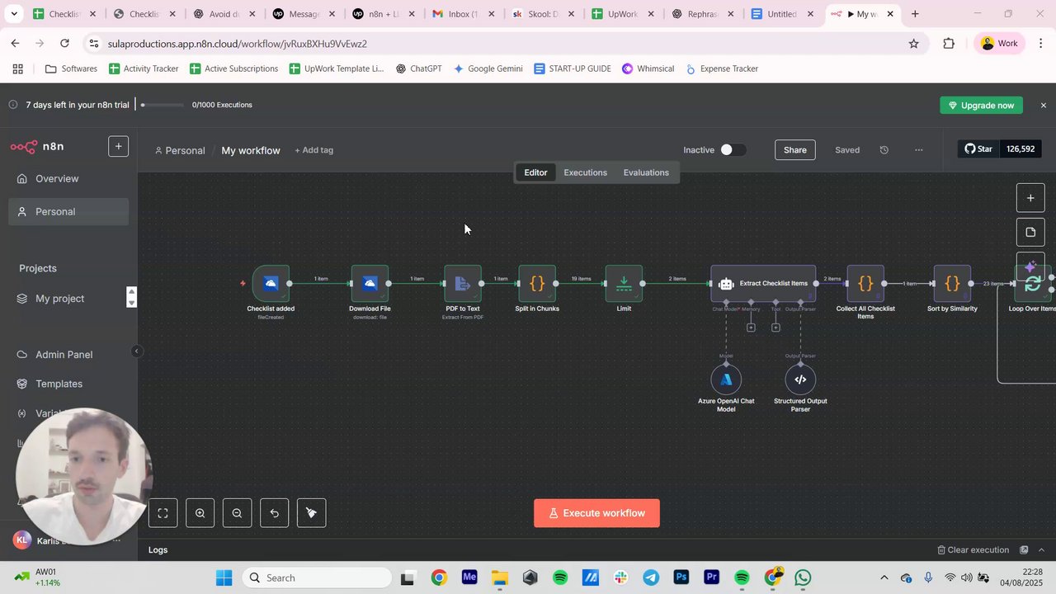Viewport: 1056px width, 594px height.
Task: Select the Limit node icon
Action: tap(624, 284)
